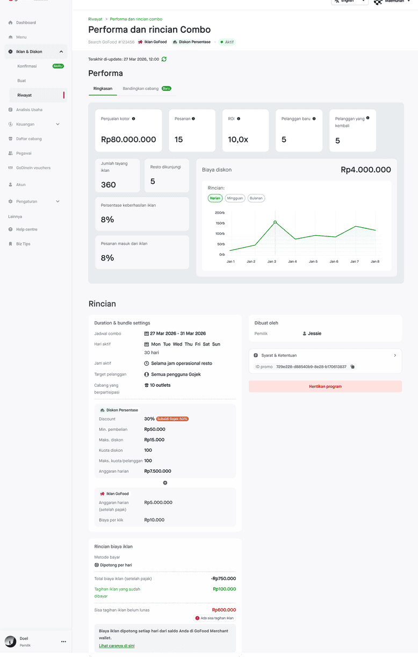Click the Jan 3 data point on chart
Image resolution: width=418 pixels, height=657 pixels.
click(275, 222)
